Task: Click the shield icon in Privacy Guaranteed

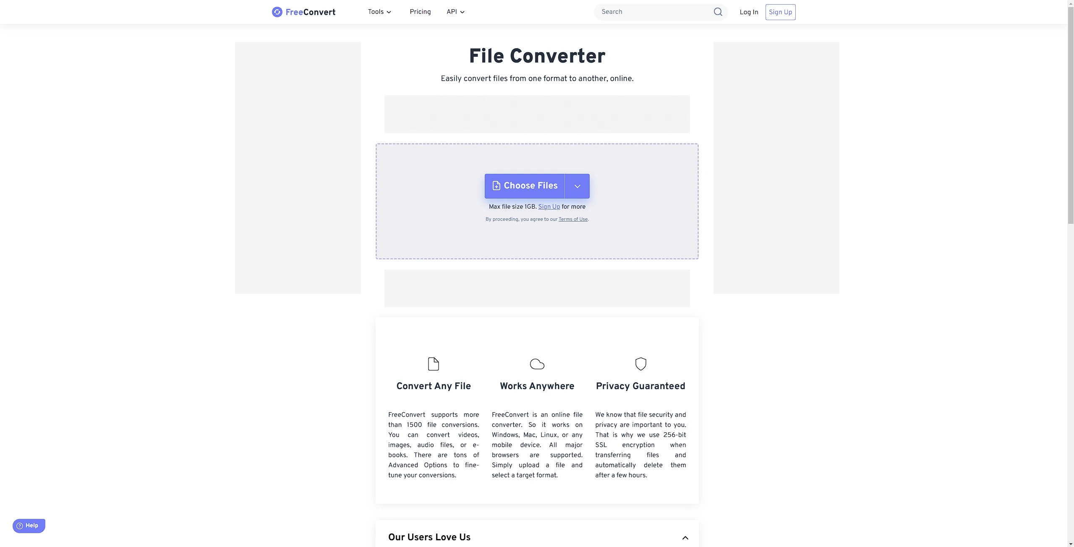Action: tap(640, 364)
